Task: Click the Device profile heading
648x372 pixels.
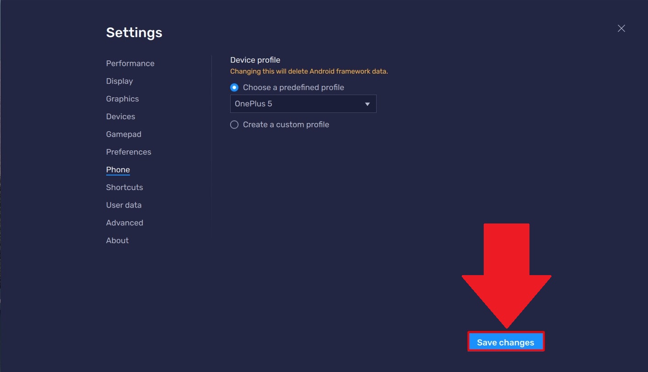Action: [x=255, y=60]
